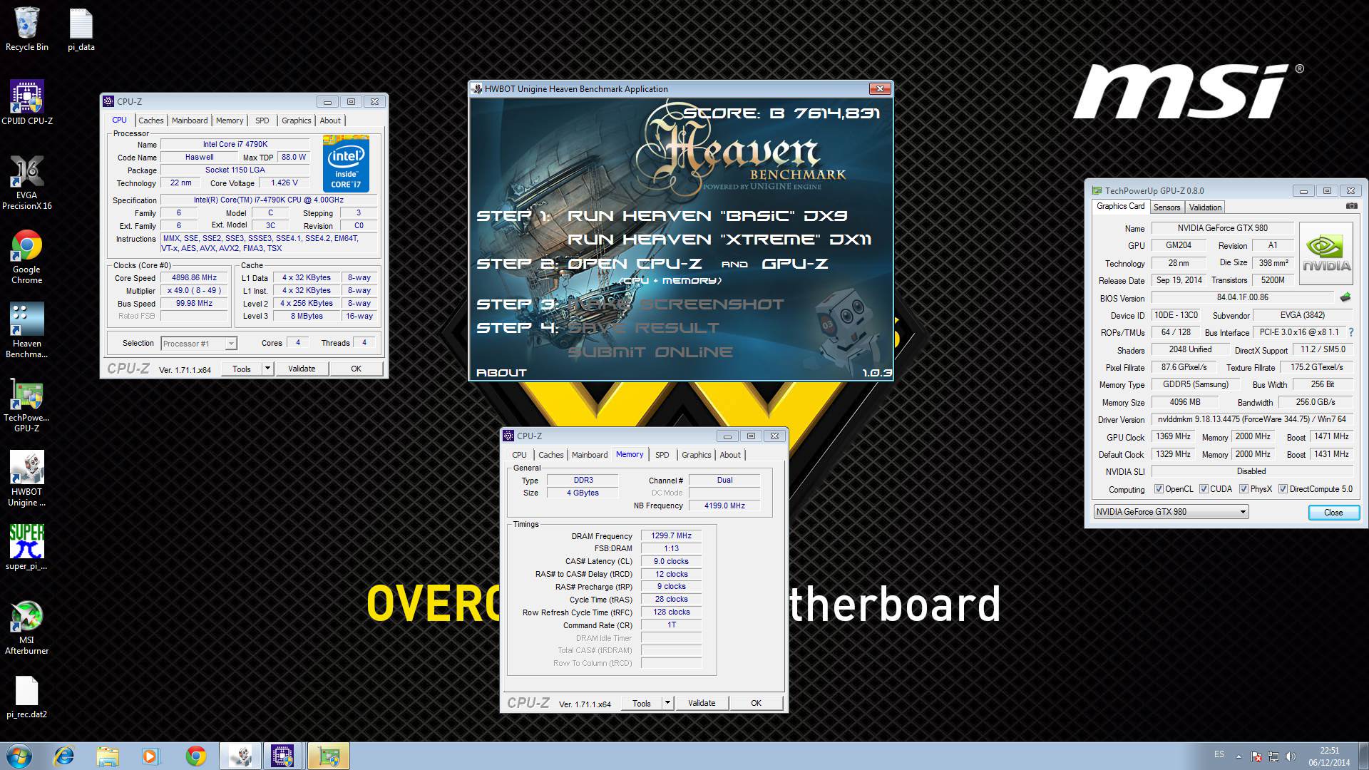Click the GPU-Z BIOS save icon
Viewport: 1369px width, 770px height.
1345,297
